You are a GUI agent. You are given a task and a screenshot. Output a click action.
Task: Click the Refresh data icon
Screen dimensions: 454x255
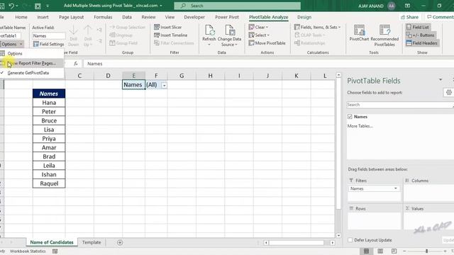pyautogui.click(x=209, y=30)
